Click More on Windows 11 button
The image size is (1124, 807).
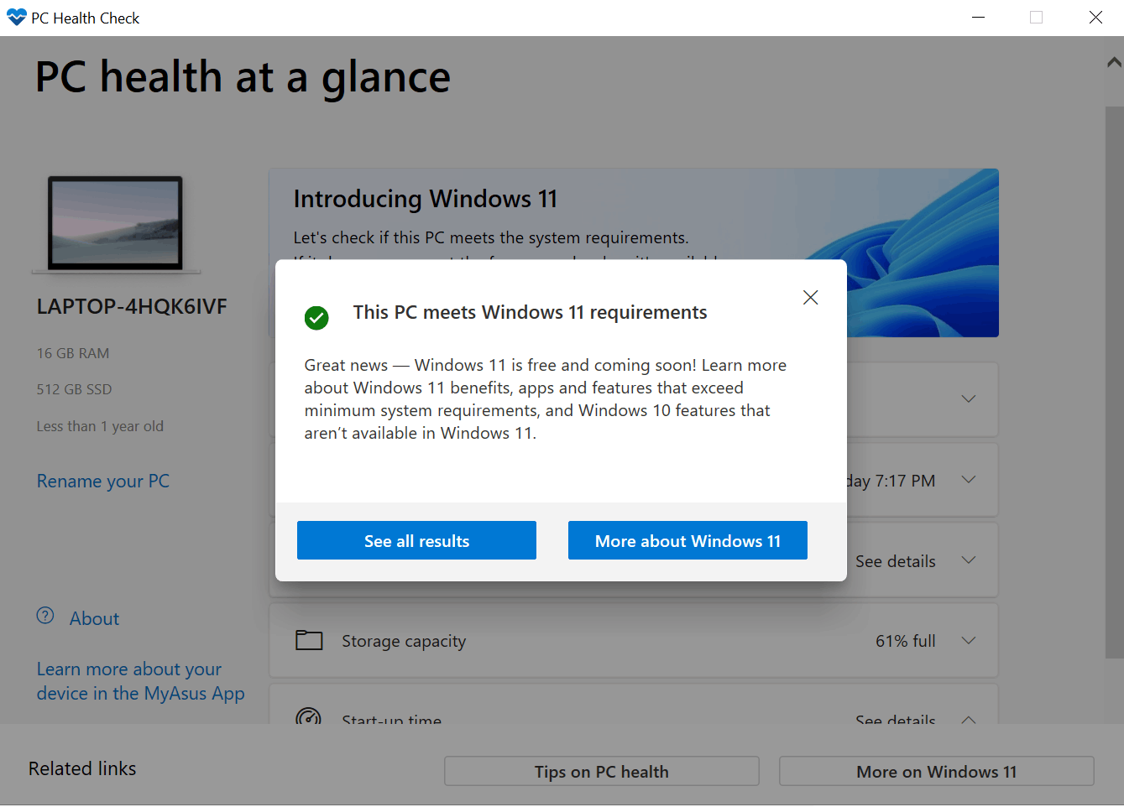click(x=936, y=771)
